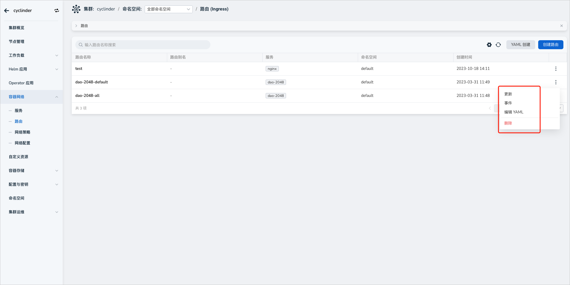Expand the 配置与密钥 sidebar group
This screenshot has width=570, height=285.
[57, 184]
